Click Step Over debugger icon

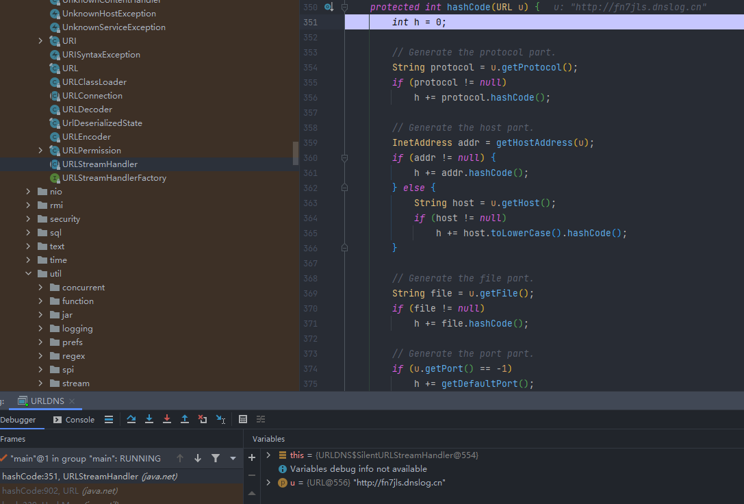coord(131,419)
